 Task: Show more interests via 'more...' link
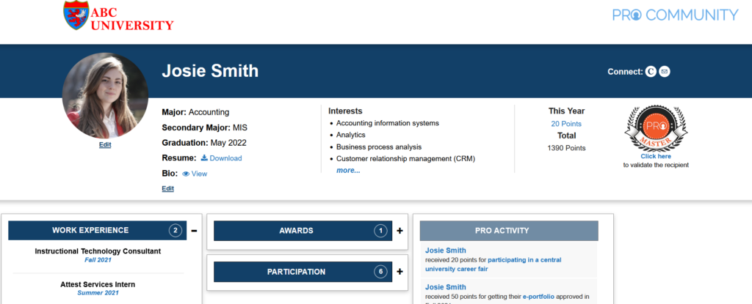click(x=348, y=170)
